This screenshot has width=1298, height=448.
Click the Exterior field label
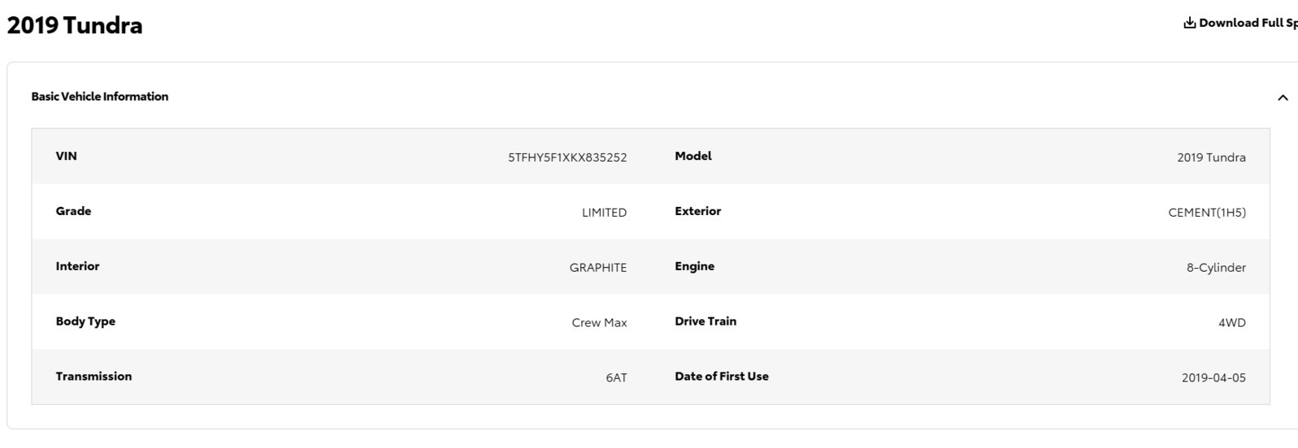697,211
